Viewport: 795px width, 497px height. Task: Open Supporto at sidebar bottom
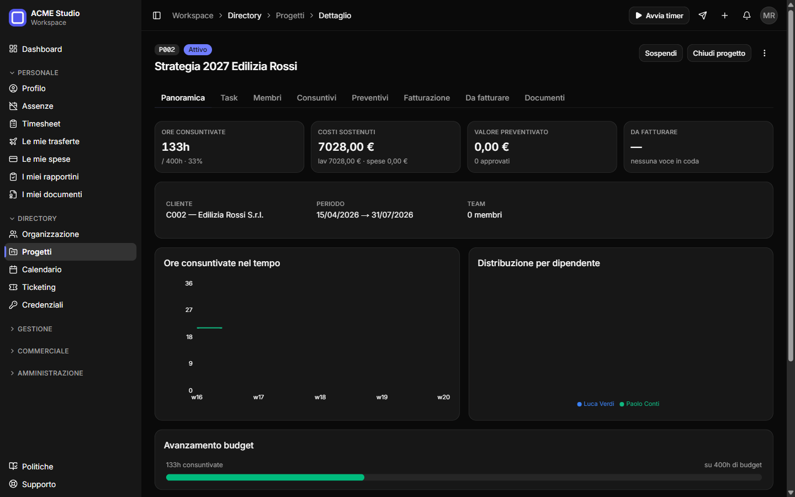tap(71, 484)
